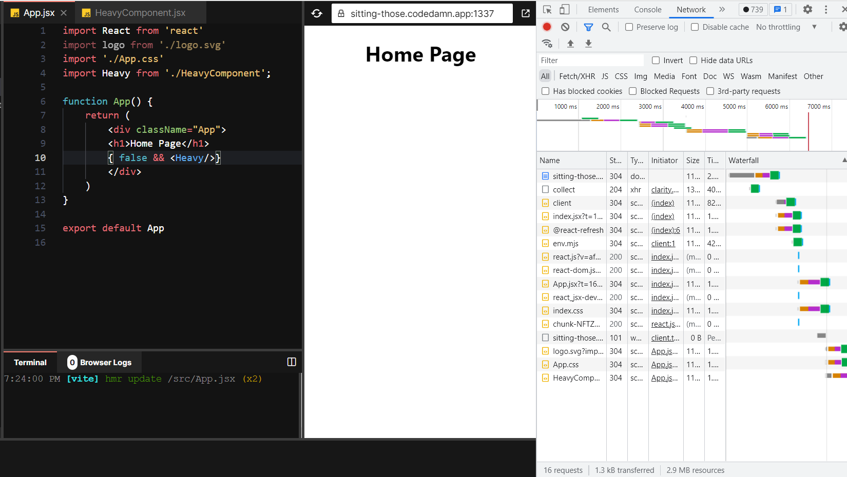The height and width of the screenshot is (477, 847).
Task: Check Has blocked cookies
Action: click(x=545, y=91)
